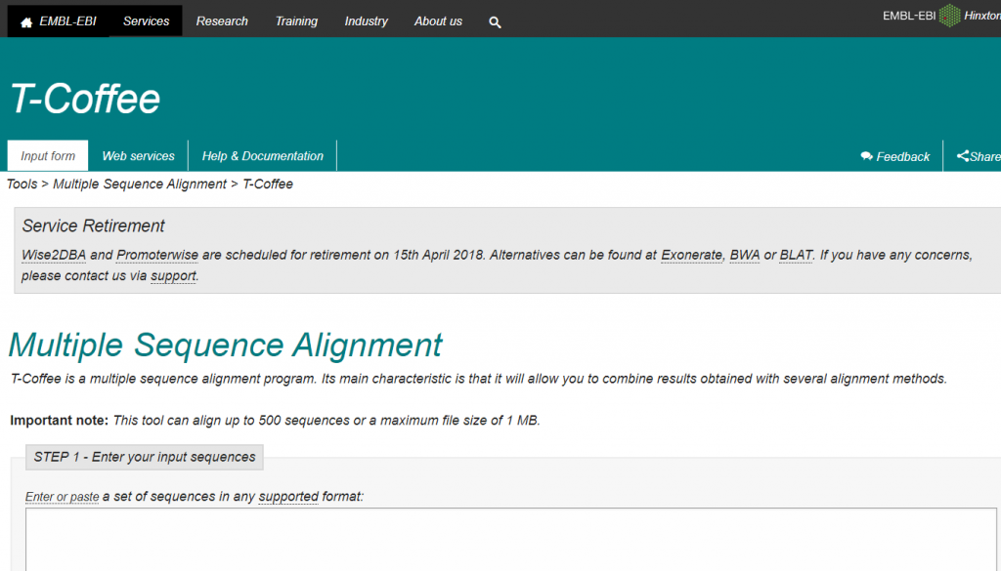1001x571 pixels.
Task: Open the Services menu
Action: [x=147, y=21]
